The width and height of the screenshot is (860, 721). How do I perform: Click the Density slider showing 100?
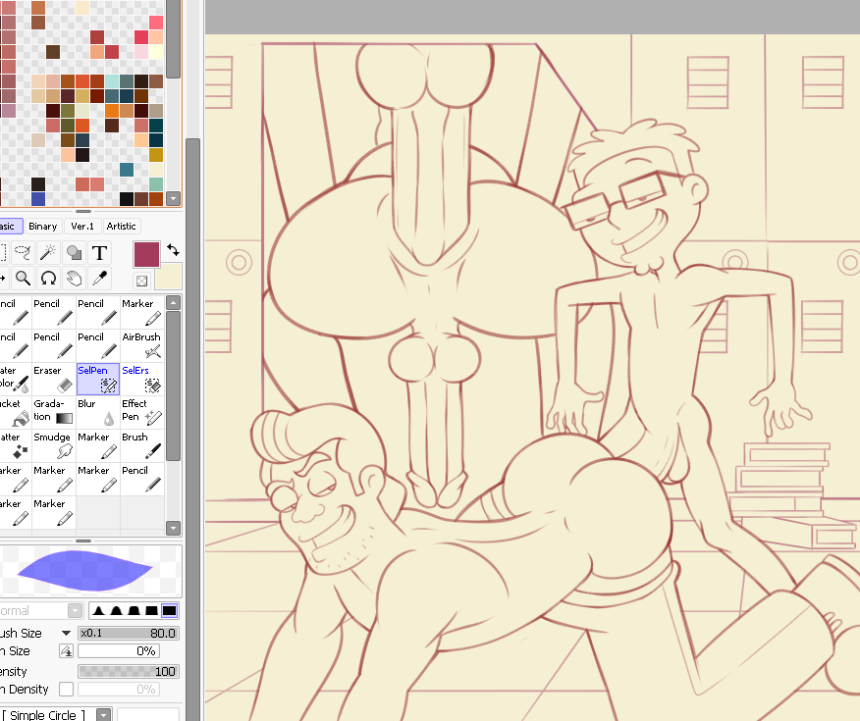click(129, 671)
